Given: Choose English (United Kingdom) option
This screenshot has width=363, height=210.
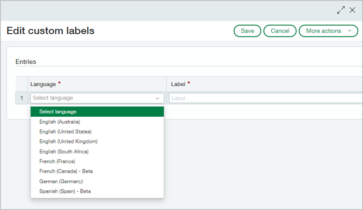Looking at the screenshot, I should click(x=68, y=142).
